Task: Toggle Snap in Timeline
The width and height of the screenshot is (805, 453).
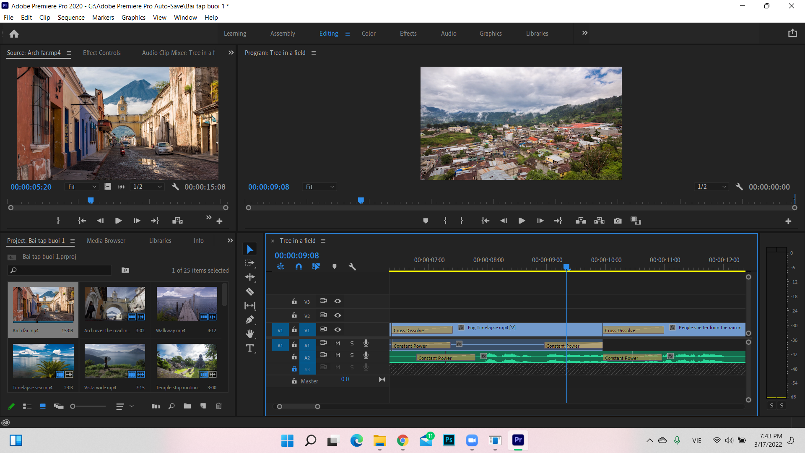Action: tap(299, 267)
